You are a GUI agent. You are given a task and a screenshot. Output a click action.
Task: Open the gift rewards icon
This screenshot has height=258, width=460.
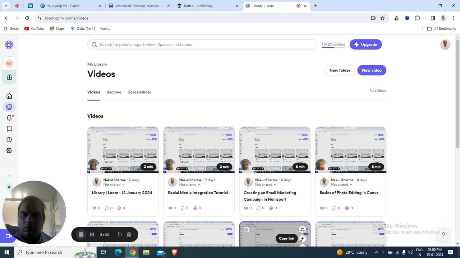coord(9,77)
